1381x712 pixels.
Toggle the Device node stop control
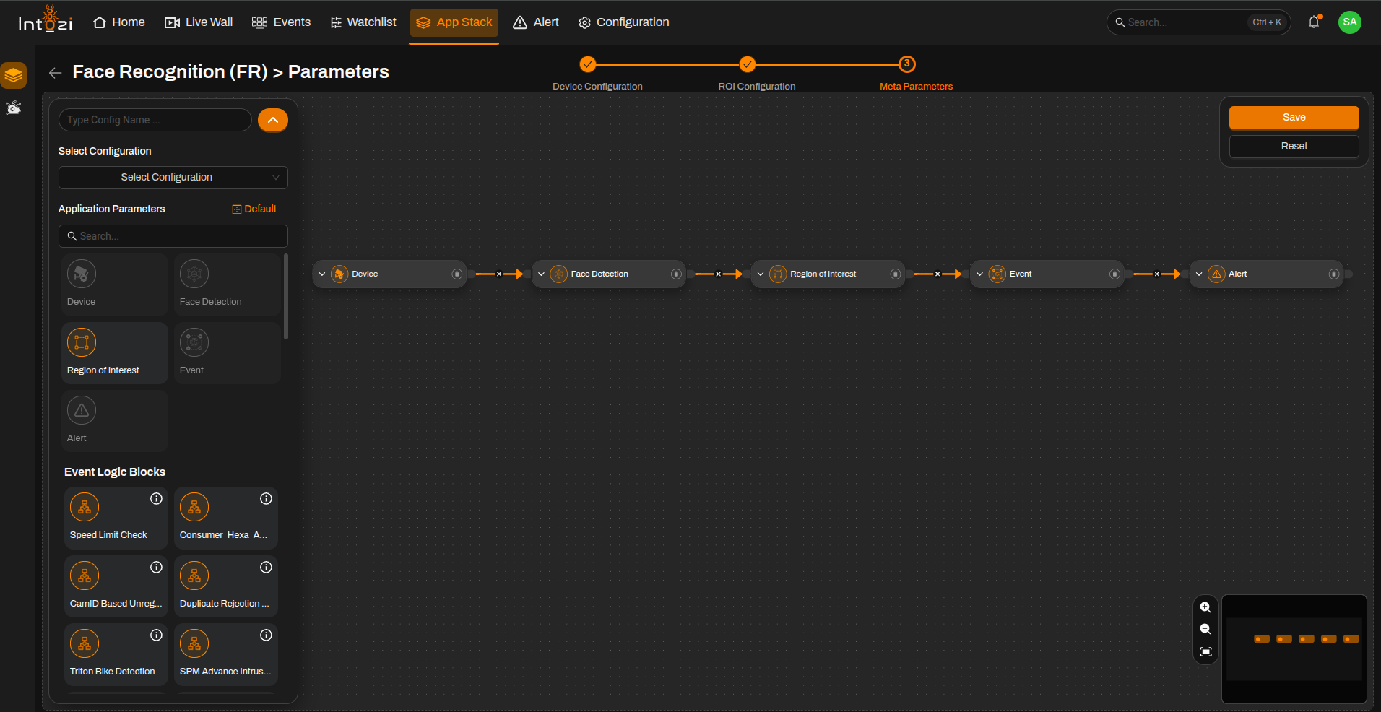click(456, 274)
